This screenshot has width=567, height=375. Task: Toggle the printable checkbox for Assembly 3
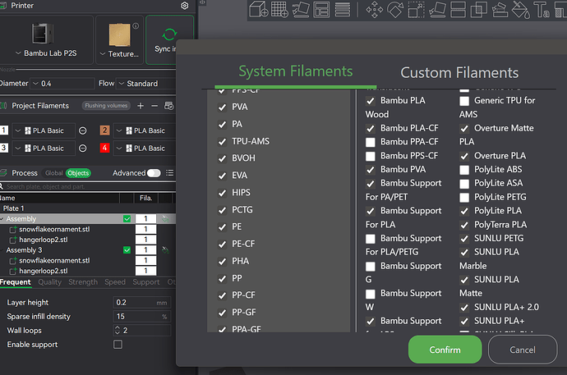coord(127,249)
